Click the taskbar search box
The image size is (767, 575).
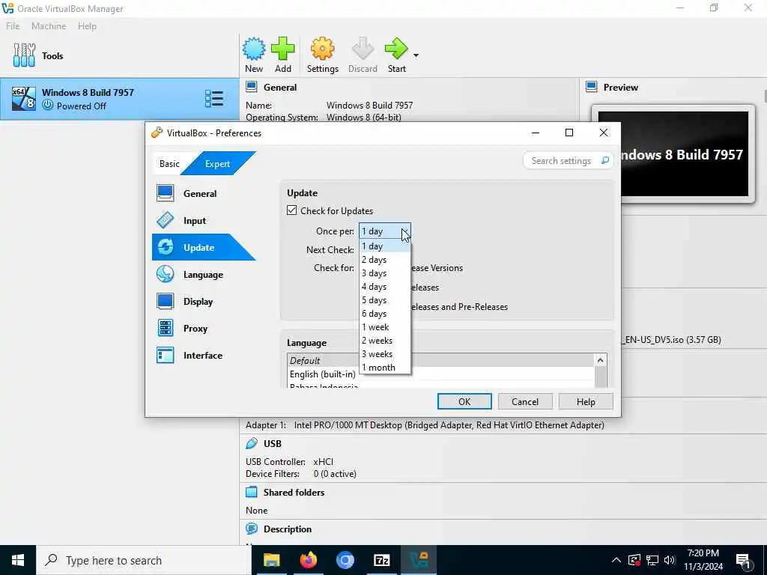click(x=143, y=560)
